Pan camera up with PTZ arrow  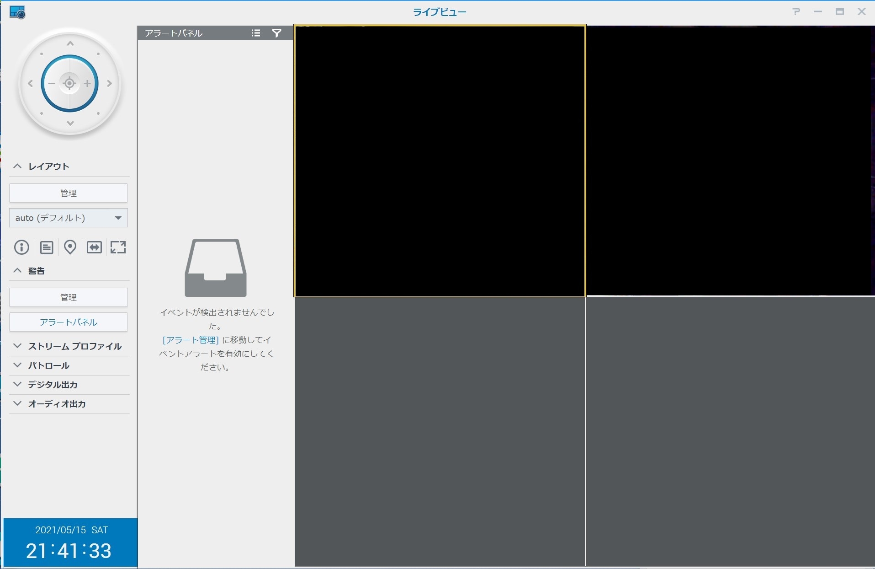(70, 44)
